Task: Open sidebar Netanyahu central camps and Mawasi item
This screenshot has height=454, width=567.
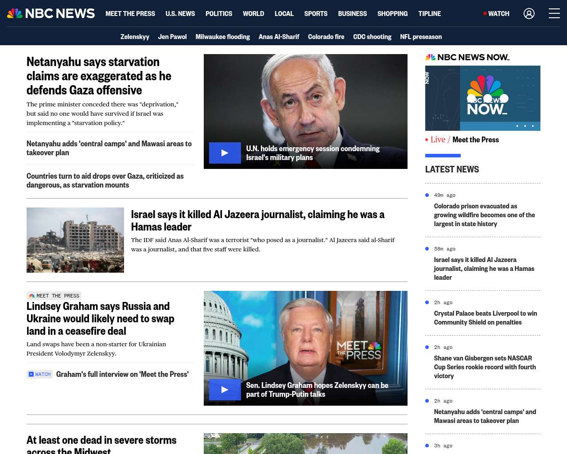Action: click(485, 416)
